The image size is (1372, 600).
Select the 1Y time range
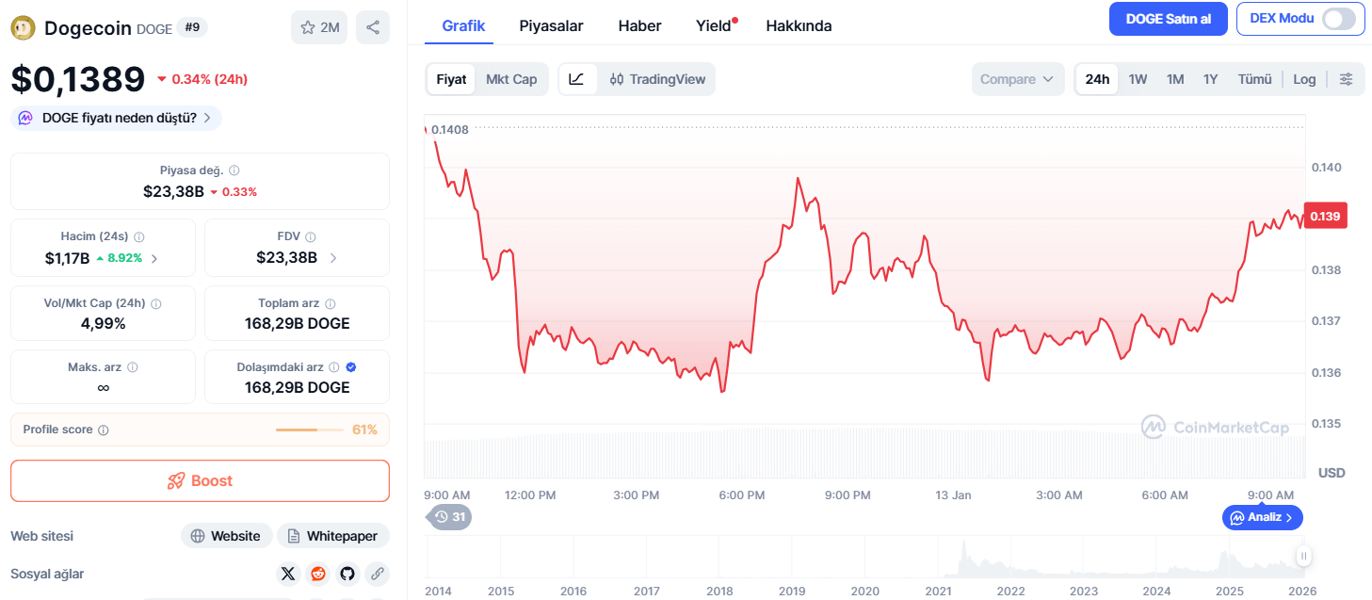[1211, 79]
